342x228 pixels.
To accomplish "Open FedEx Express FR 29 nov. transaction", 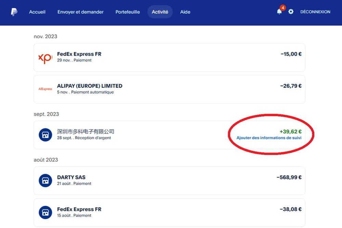I will tap(170, 57).
